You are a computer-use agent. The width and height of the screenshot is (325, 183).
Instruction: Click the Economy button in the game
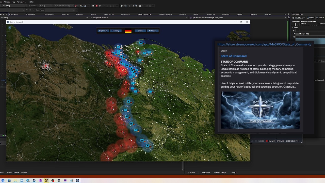click(116, 31)
